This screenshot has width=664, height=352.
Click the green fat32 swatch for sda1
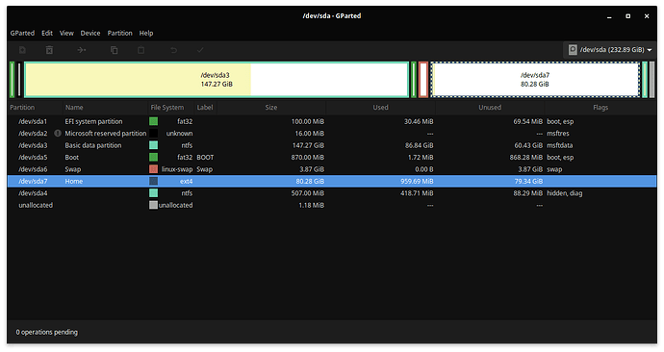click(x=153, y=121)
